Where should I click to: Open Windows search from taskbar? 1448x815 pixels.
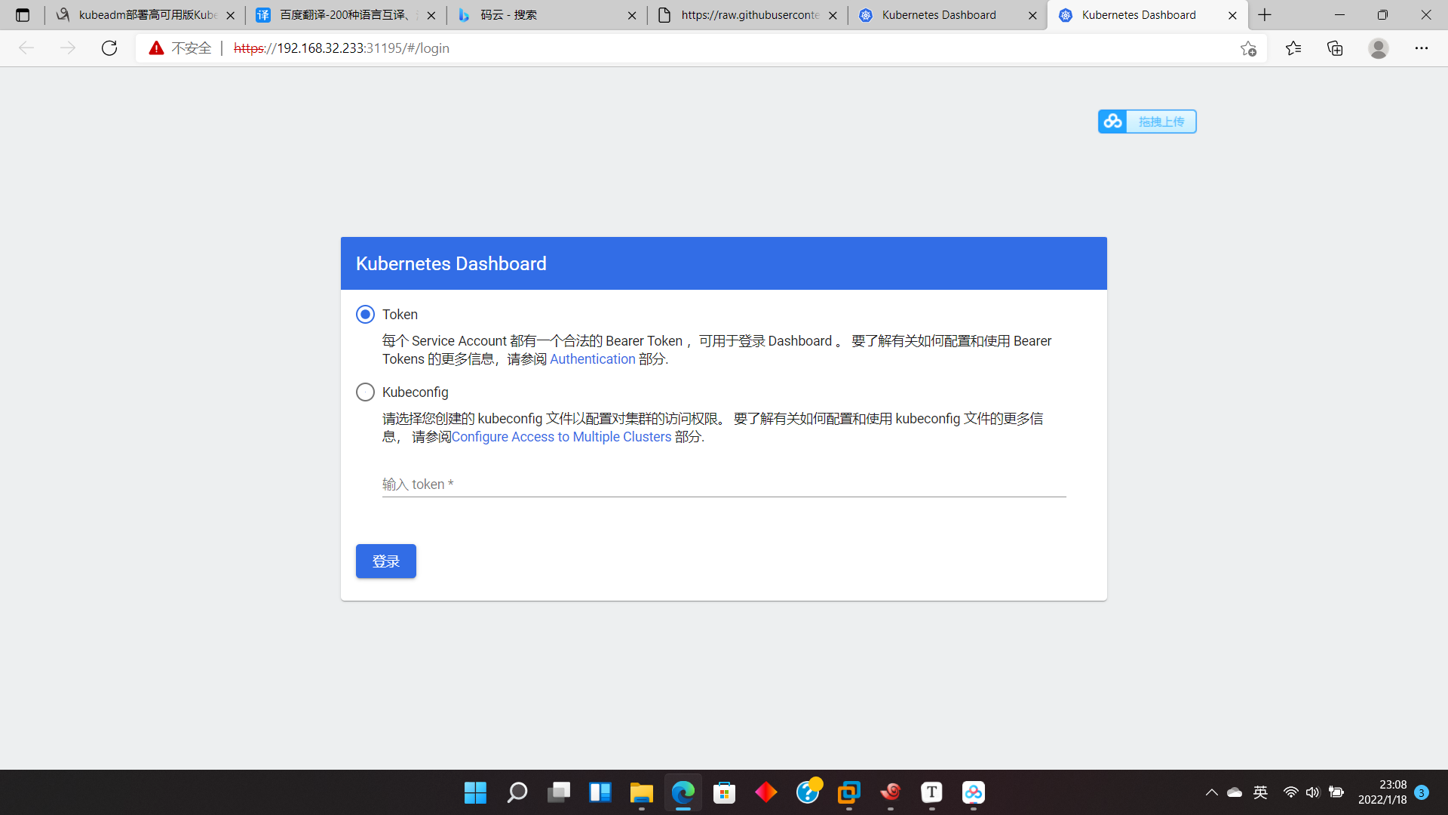[517, 792]
